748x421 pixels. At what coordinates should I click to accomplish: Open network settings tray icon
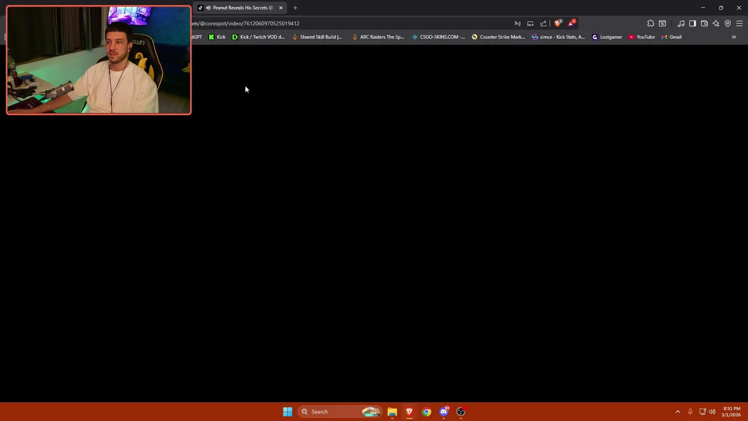(x=702, y=412)
